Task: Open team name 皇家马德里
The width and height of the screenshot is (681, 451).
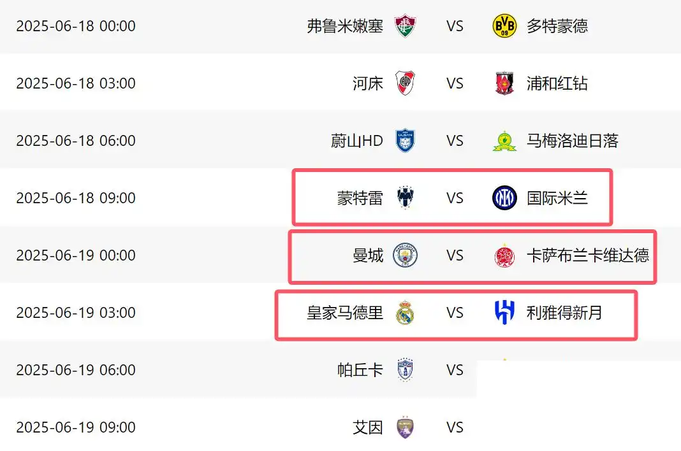Action: pos(345,313)
